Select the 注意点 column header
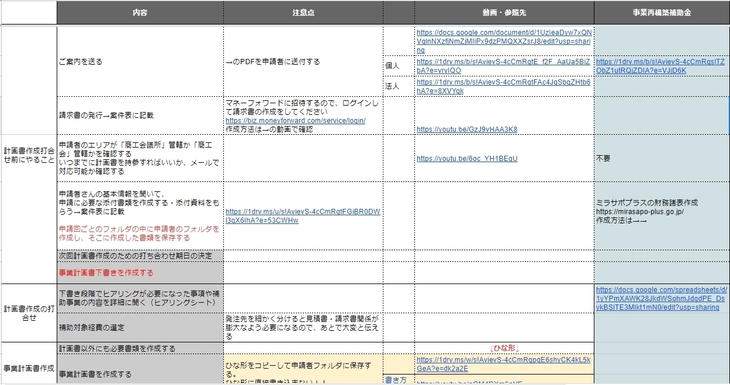 [303, 13]
